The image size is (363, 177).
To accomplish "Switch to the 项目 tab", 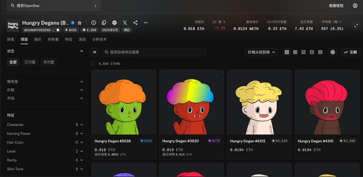I will (24, 39).
